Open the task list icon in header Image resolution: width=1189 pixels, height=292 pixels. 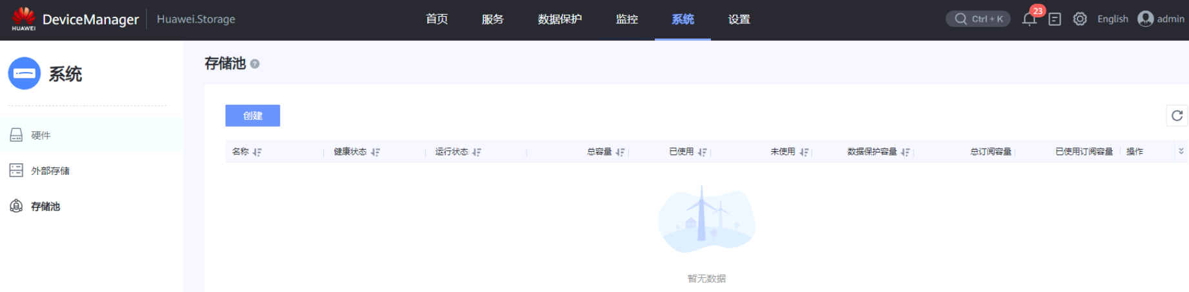point(1055,19)
